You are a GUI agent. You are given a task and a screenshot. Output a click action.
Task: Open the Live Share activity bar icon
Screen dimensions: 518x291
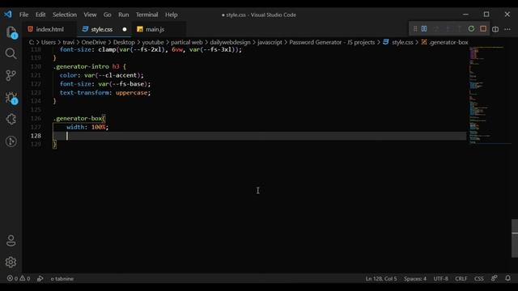pyautogui.click(x=11, y=141)
